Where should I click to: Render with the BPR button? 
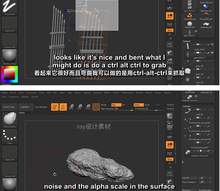pyautogui.click(x=170, y=116)
